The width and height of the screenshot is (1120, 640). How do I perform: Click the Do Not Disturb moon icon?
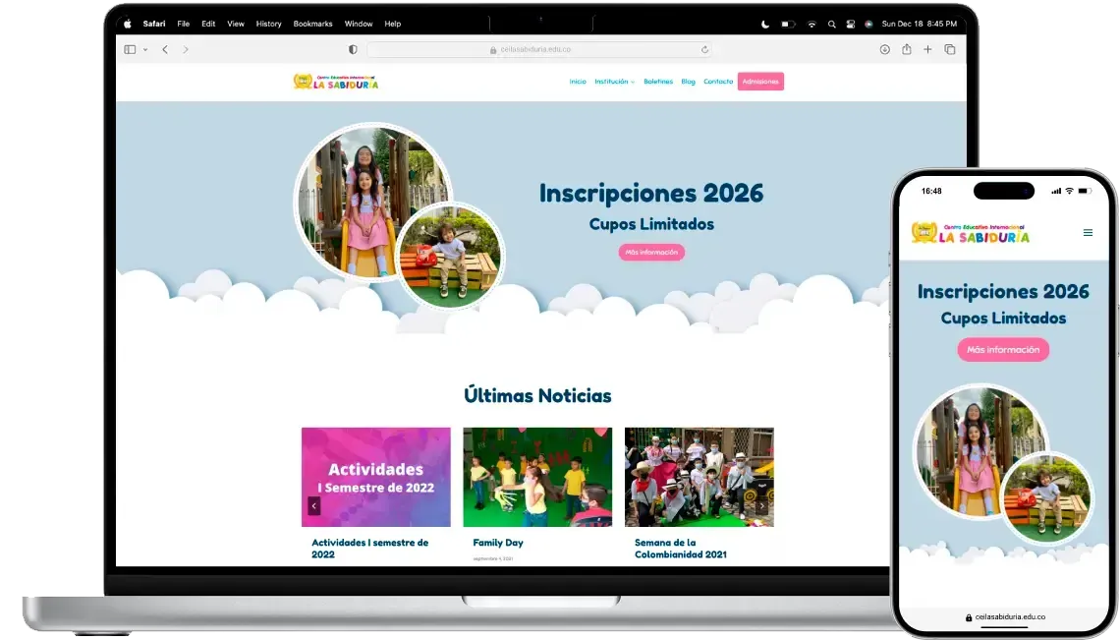(765, 24)
